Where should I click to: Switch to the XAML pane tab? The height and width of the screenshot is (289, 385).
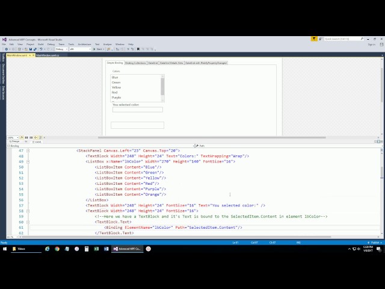tap(37, 142)
